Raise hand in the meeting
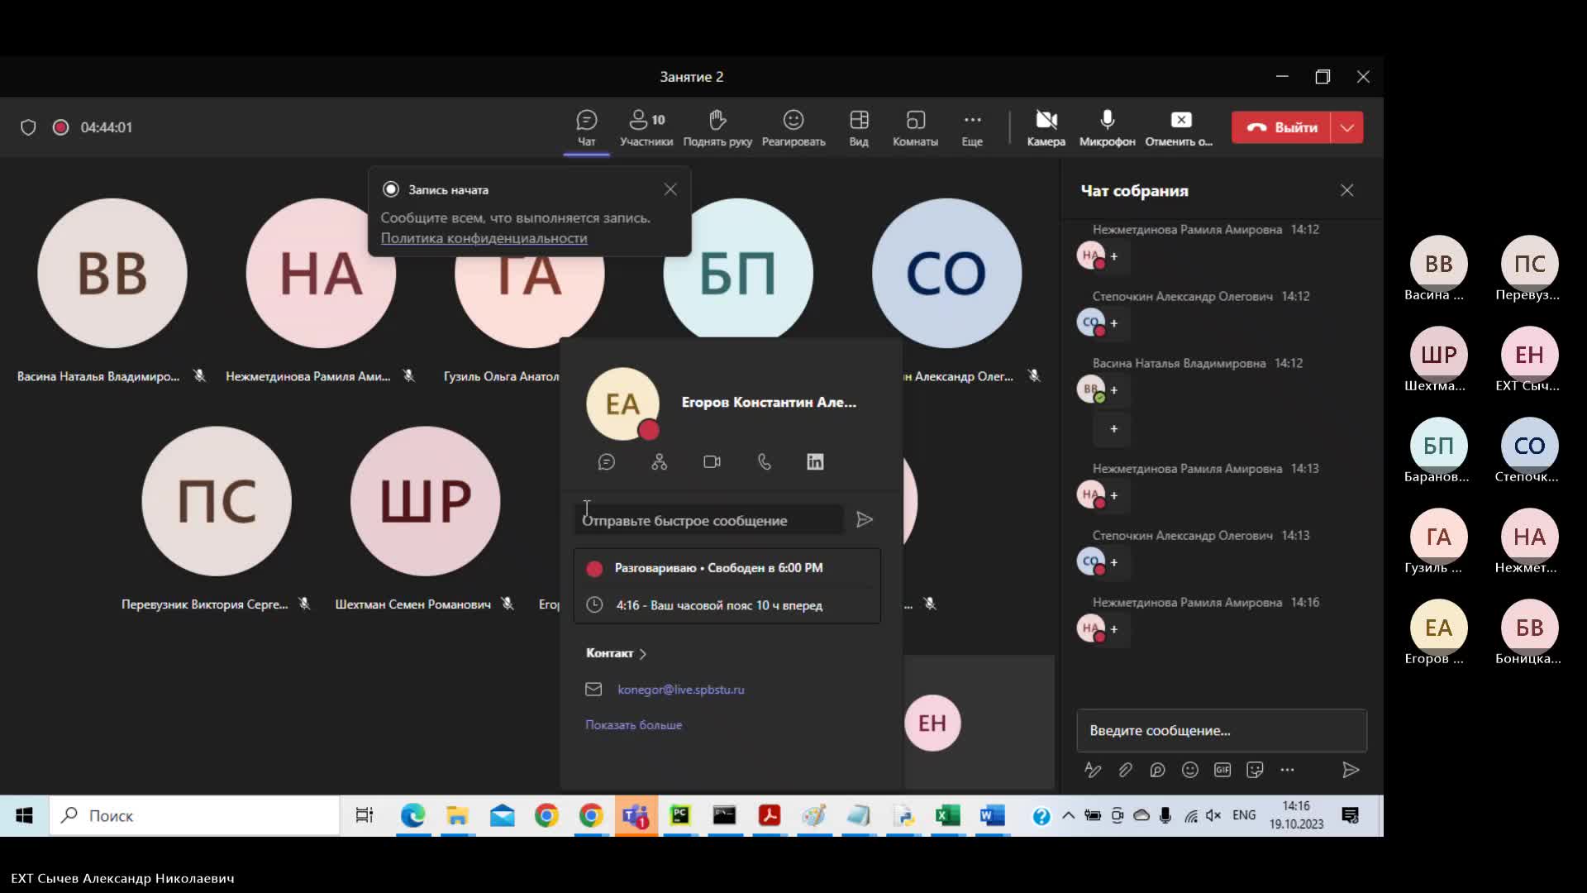The width and height of the screenshot is (1587, 893). point(717,128)
